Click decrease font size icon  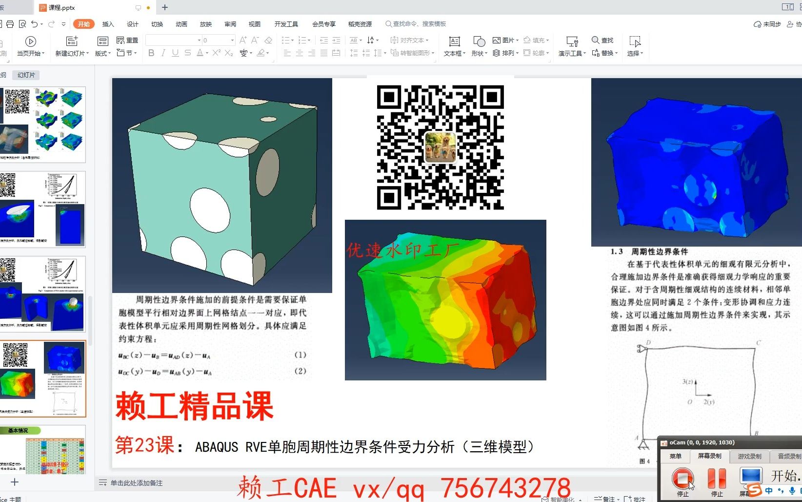255,40
